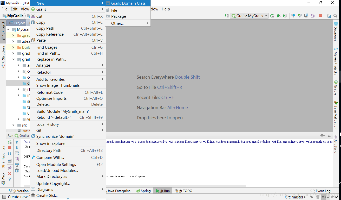Click the Rerun icon in Run panel
Viewport: 341px width, 200px height.
point(10,142)
